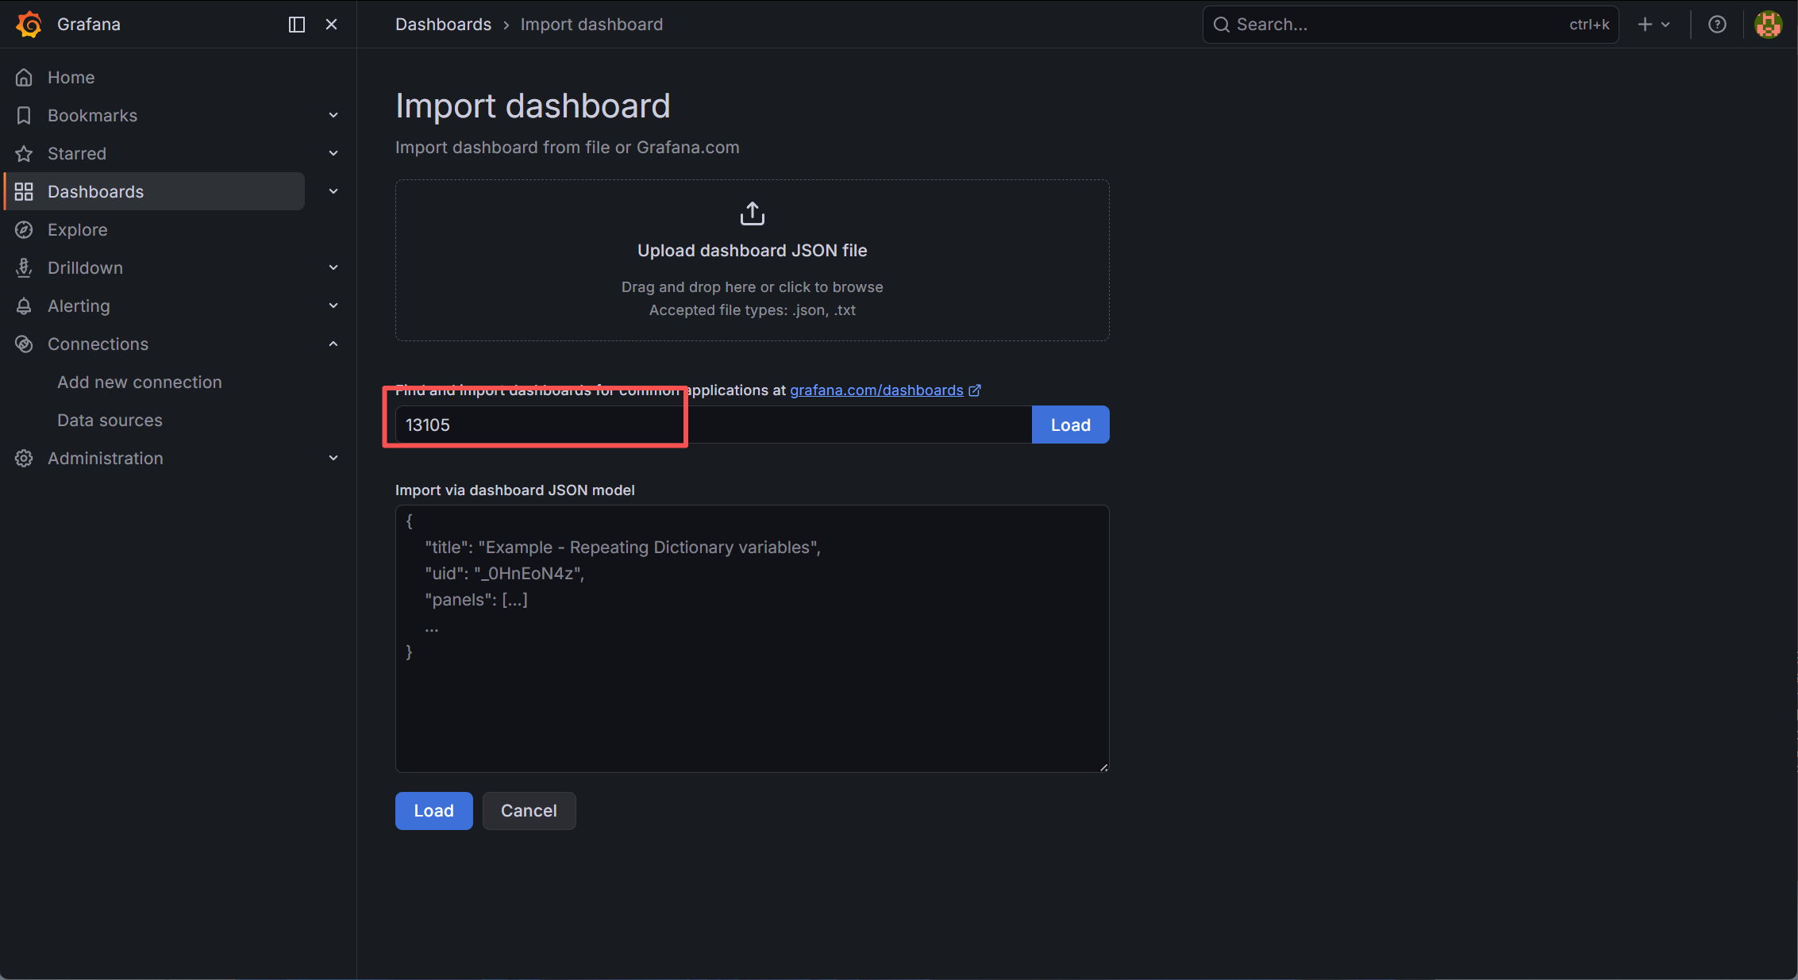Click the Upload dashboard JSON file area
This screenshot has height=980, width=1798.
click(753, 260)
